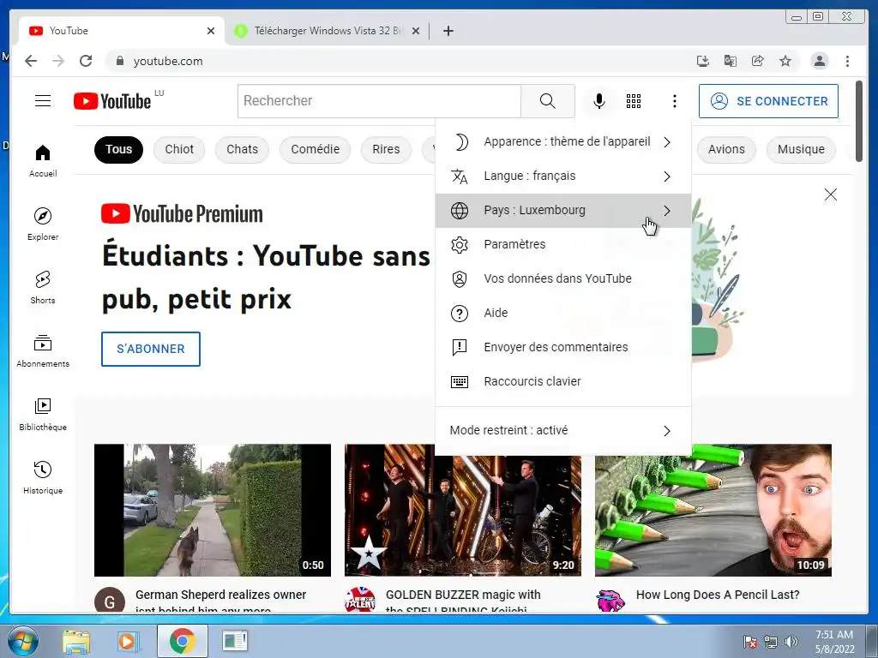This screenshot has width=878, height=658.
Task: Click the Action Center flag icon
Action: [x=749, y=642]
